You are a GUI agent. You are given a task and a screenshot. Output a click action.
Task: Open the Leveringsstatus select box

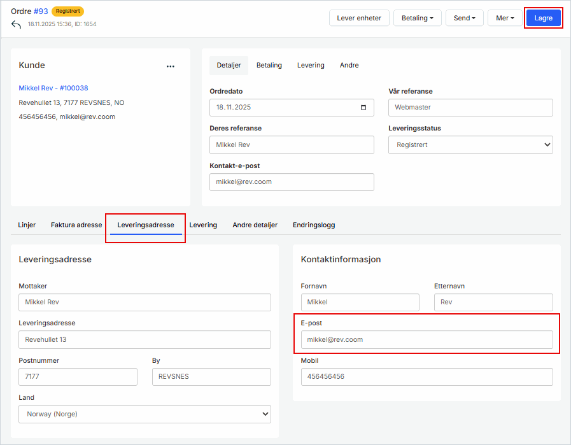[470, 145]
